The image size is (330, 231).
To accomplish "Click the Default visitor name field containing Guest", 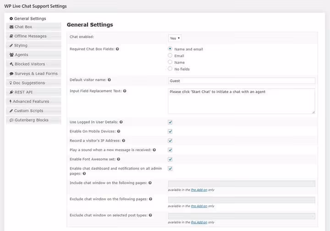I will tap(242, 81).
